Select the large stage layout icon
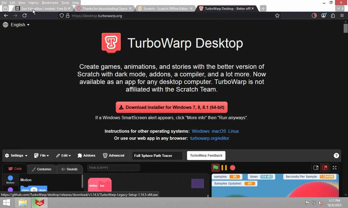The height and width of the screenshot is (208, 348). 325,168
